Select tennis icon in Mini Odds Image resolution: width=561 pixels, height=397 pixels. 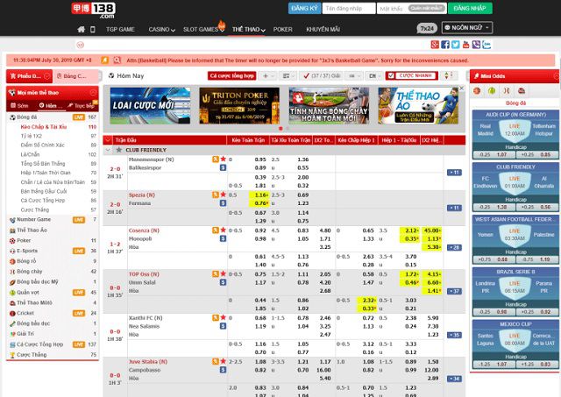[x=492, y=91]
